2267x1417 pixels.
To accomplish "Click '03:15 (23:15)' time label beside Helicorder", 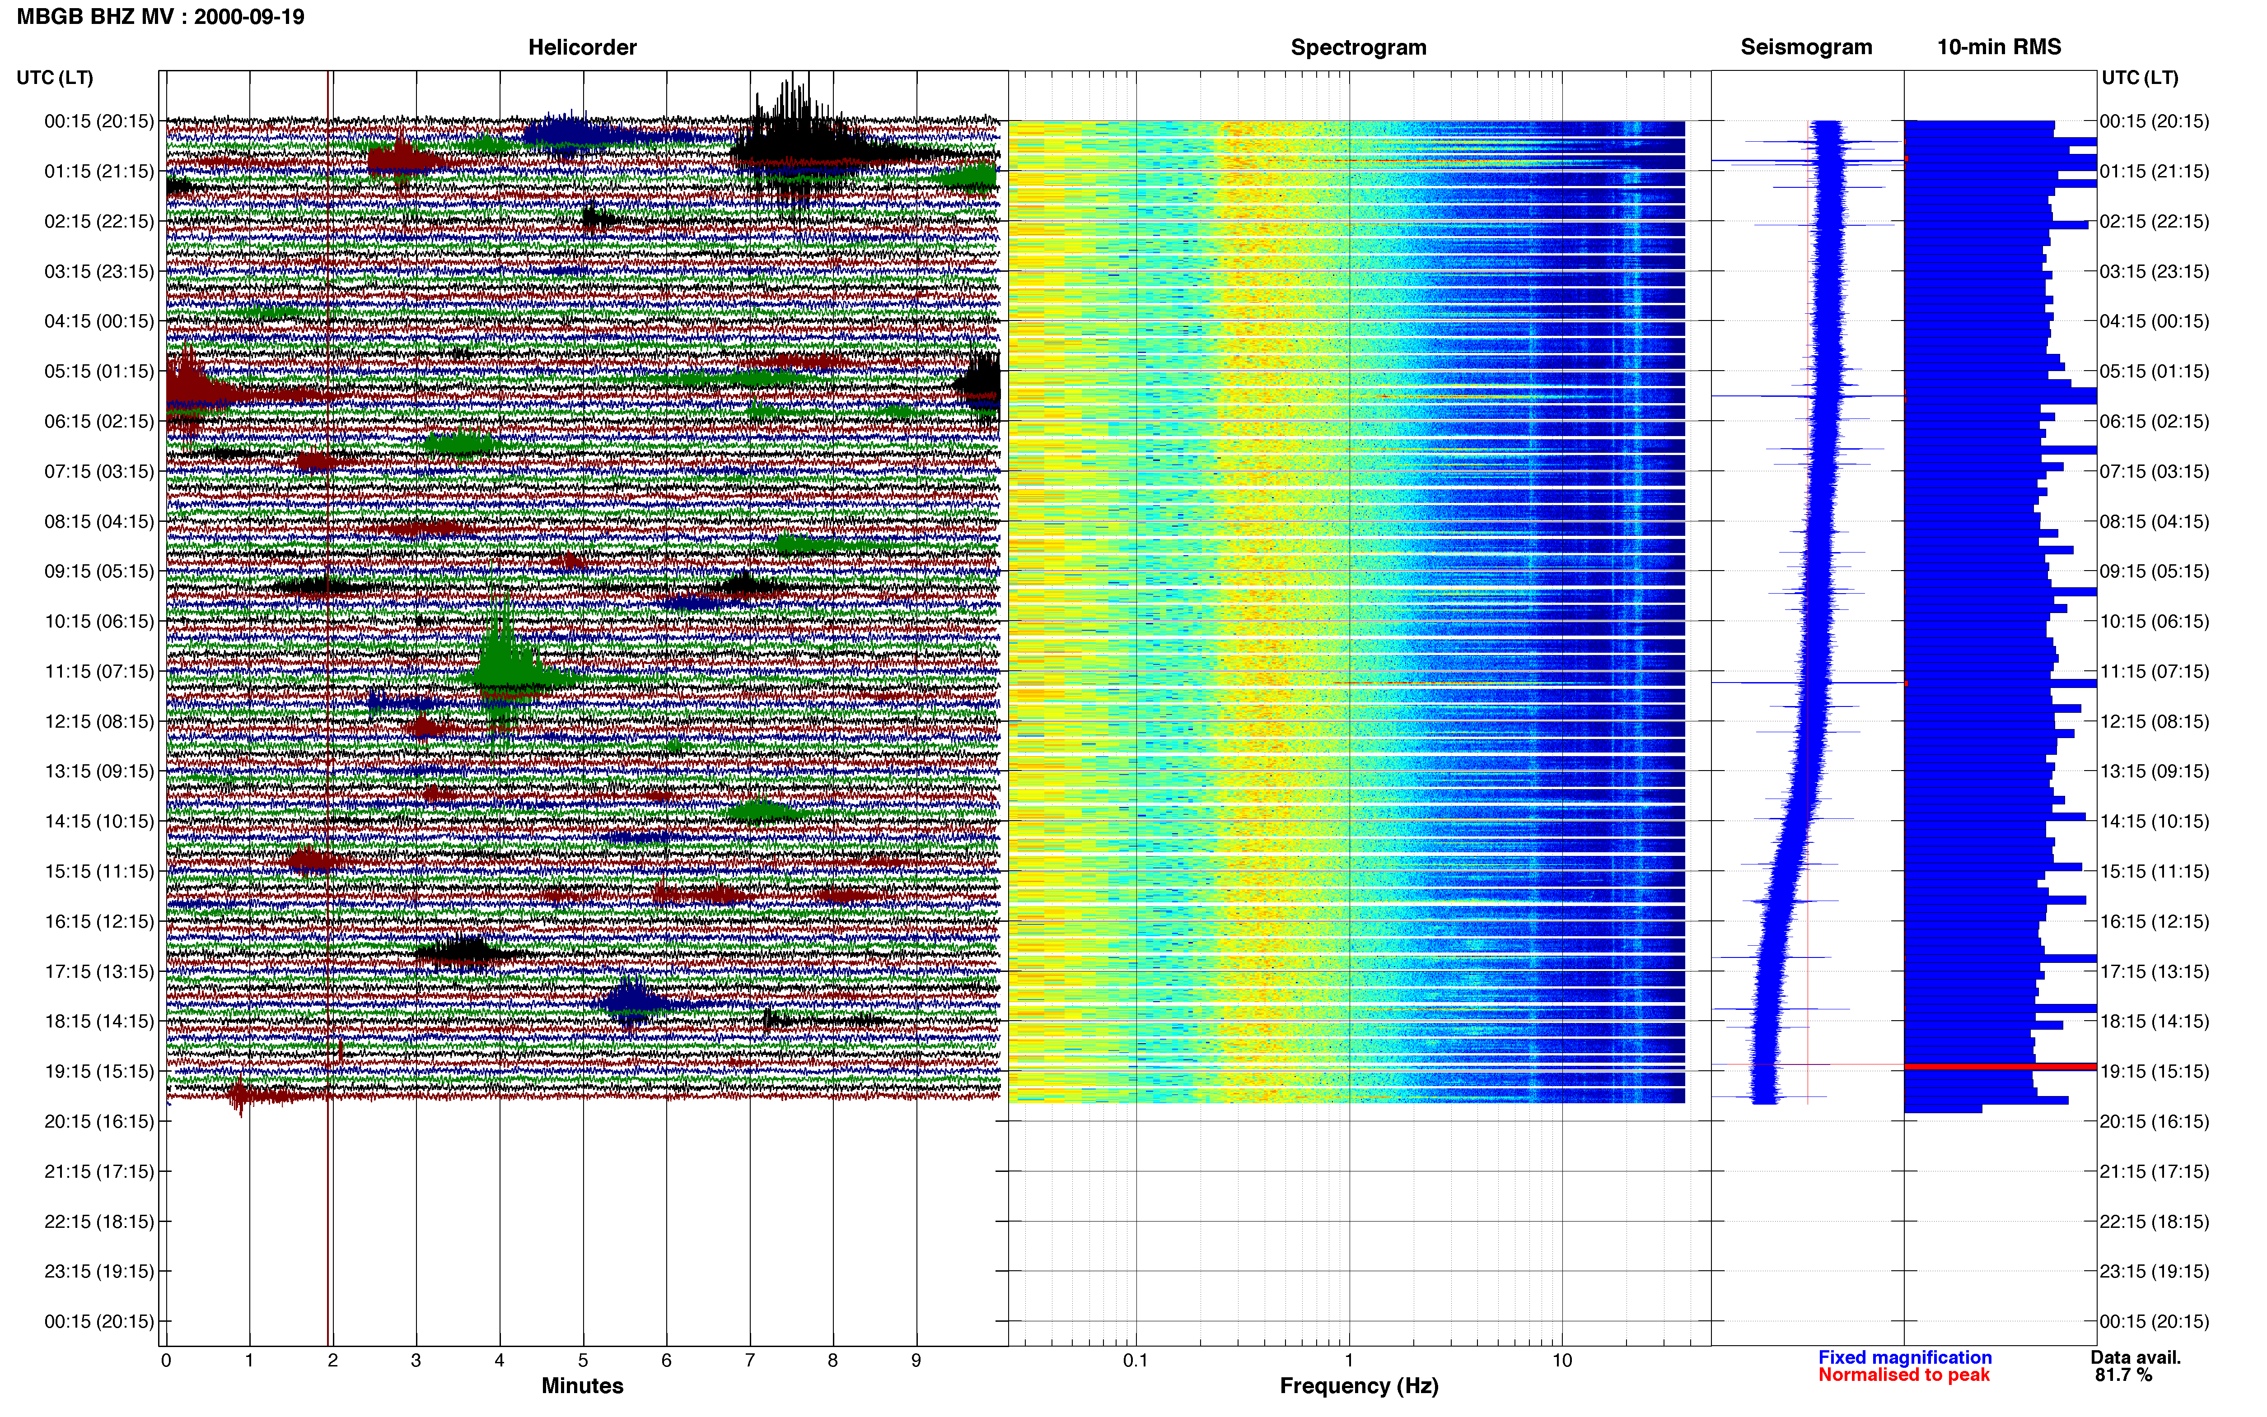I will pos(99,272).
